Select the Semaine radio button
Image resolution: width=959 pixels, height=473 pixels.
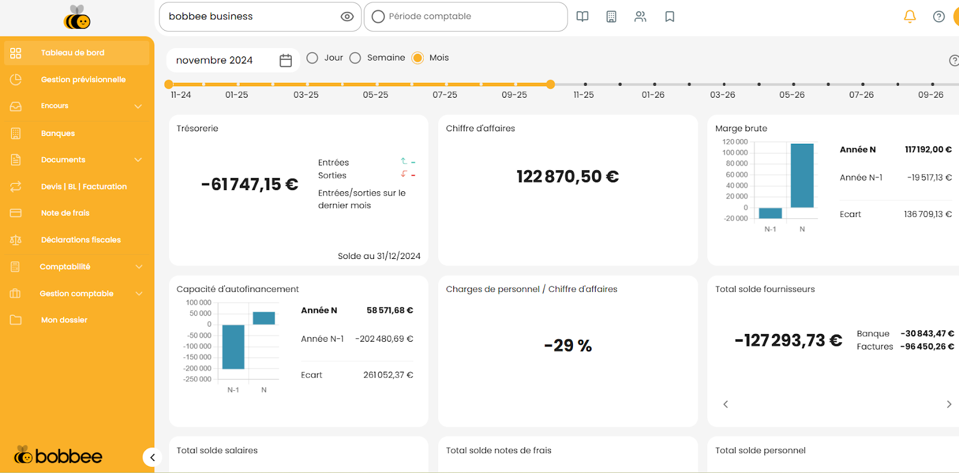(355, 58)
